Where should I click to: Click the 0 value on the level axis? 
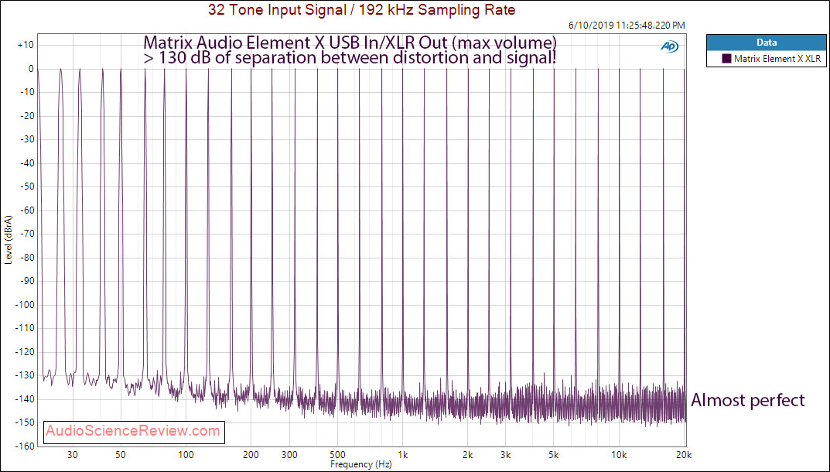point(31,69)
